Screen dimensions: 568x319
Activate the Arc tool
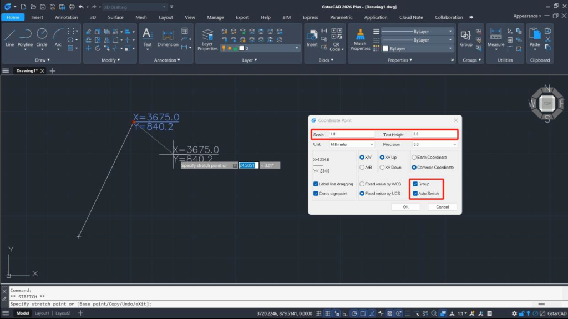click(58, 37)
